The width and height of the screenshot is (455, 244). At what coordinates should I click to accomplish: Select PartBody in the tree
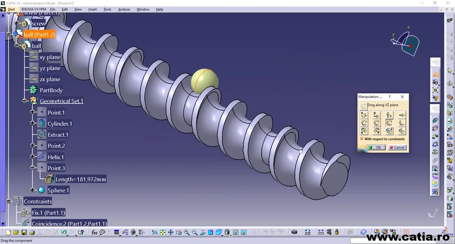(51, 90)
